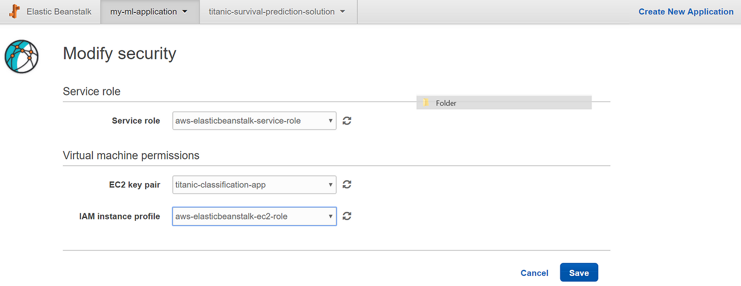Click the environment globe icon
The width and height of the screenshot is (741, 286).
click(x=21, y=56)
